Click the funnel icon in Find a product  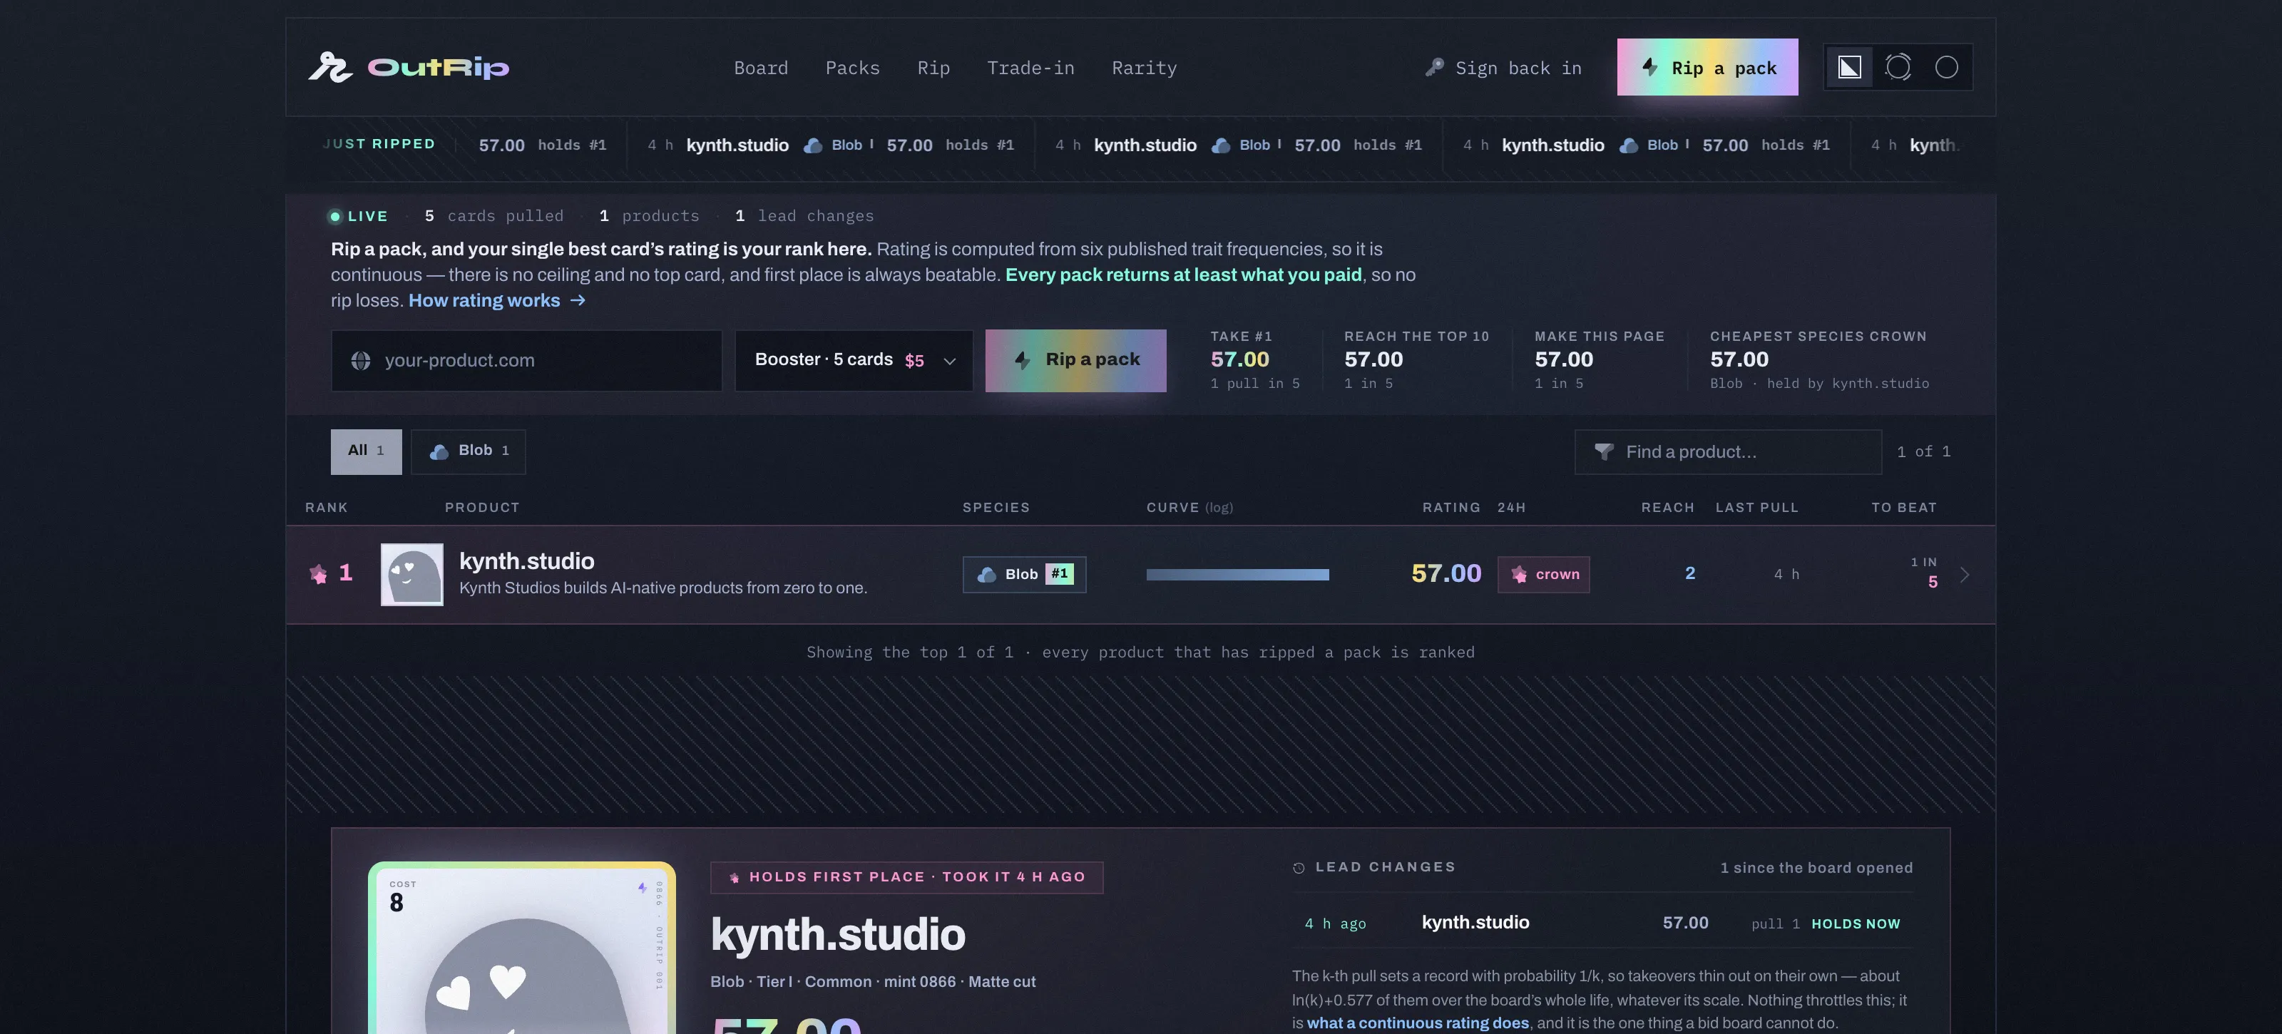click(1603, 452)
